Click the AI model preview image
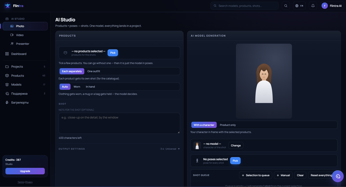This screenshot has height=187, width=346. (264, 81)
